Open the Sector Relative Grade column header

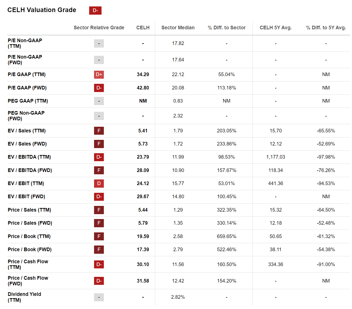[99, 28]
